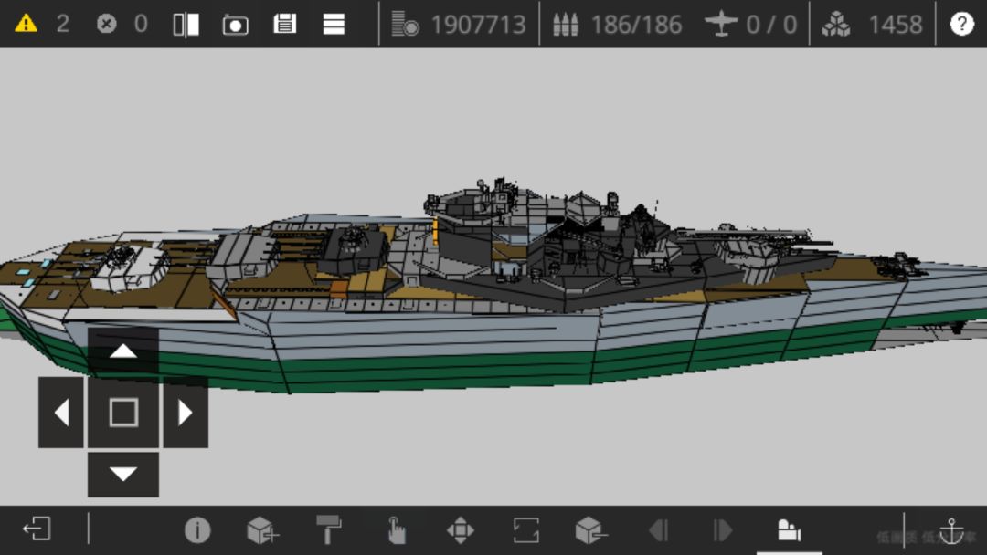Exit the editor with the exit door icon
The image size is (987, 555).
[37, 529]
